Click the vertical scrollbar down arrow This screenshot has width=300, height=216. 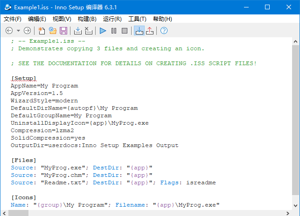coord(296,206)
